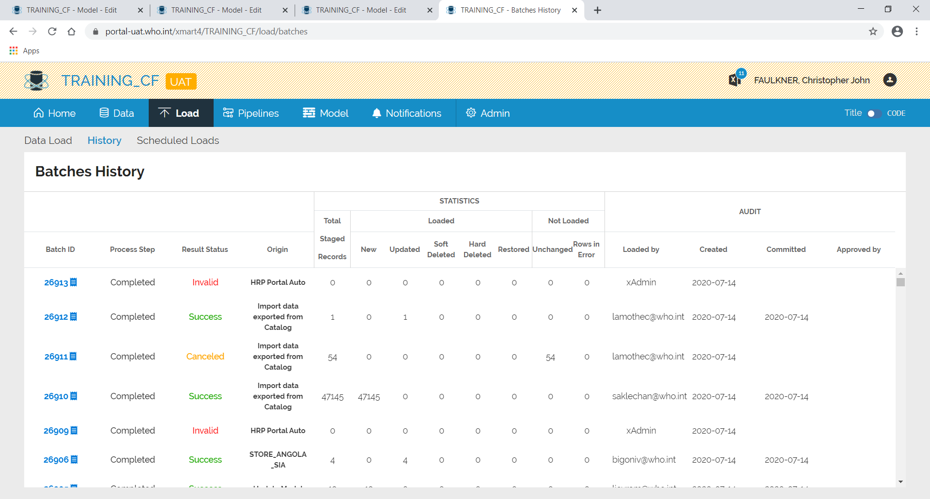The height and width of the screenshot is (499, 930).
Task: Open details icon next to batch 26910
Action: pyautogui.click(x=74, y=396)
